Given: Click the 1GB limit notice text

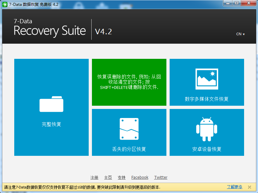Looking at the screenshot, I should [82, 187].
